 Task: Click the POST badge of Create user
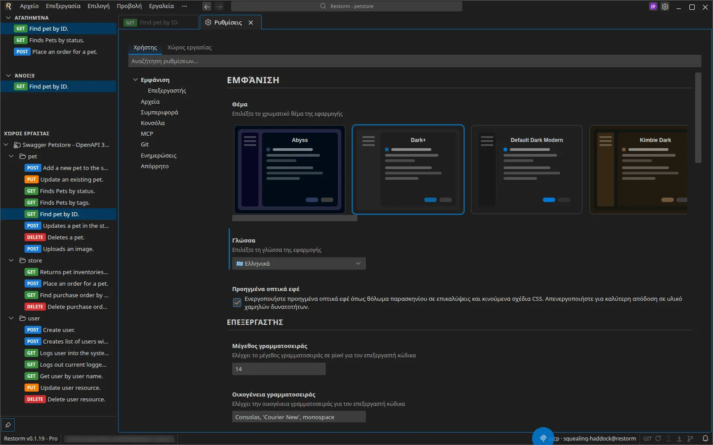tap(33, 330)
